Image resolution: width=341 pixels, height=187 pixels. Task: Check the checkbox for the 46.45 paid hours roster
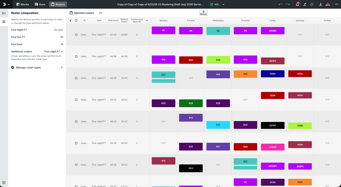click(76, 78)
